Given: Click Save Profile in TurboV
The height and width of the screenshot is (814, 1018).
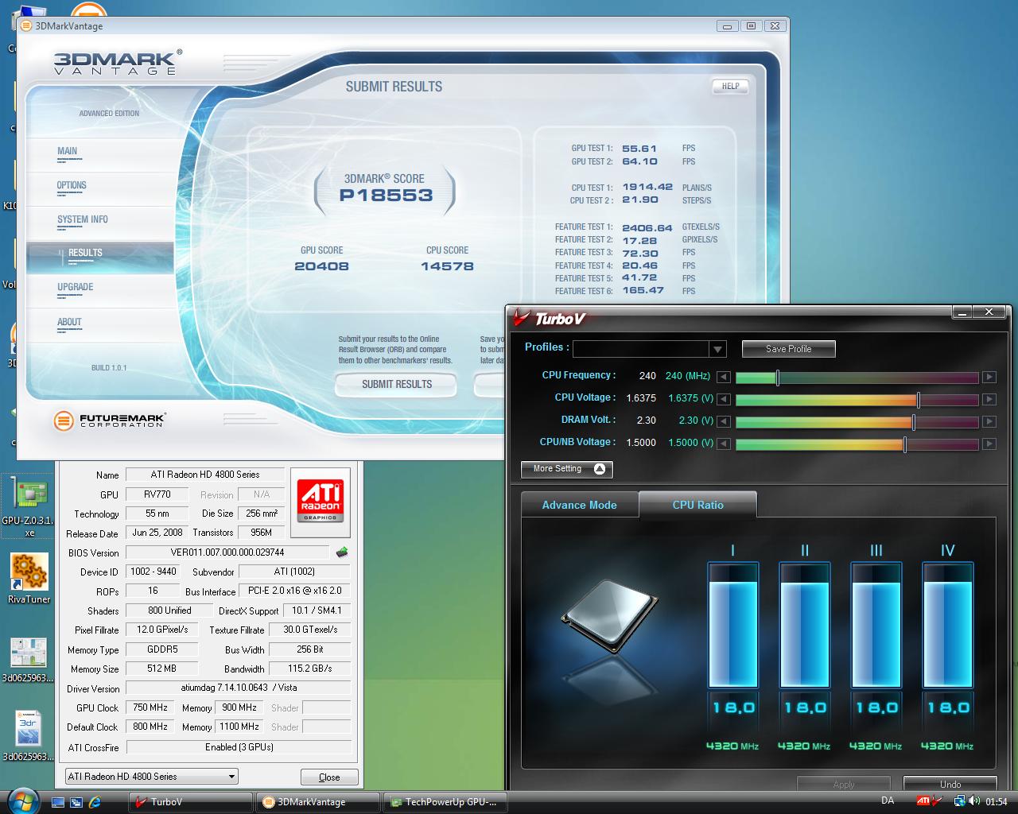Looking at the screenshot, I should (788, 349).
